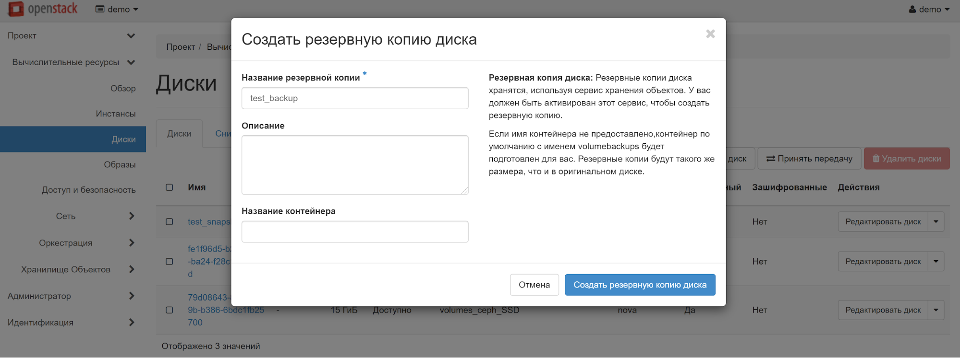Open the demo project selector dropdown
The height and width of the screenshot is (358, 960).
pos(117,9)
